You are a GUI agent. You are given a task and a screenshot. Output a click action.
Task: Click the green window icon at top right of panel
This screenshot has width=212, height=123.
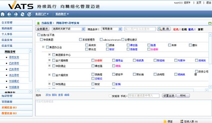point(210,23)
